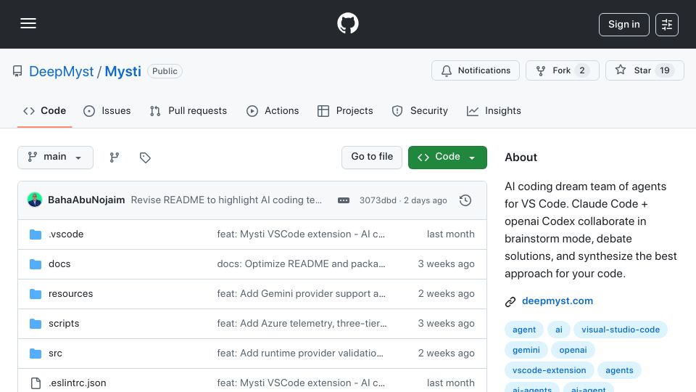Select the 'agent' topic tag
Image resolution: width=696 pixels, height=392 pixels.
click(x=523, y=330)
